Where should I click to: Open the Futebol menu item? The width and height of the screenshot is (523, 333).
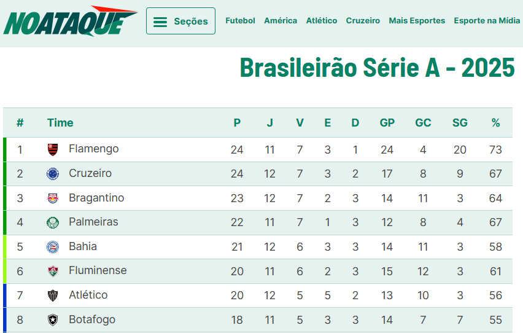240,21
